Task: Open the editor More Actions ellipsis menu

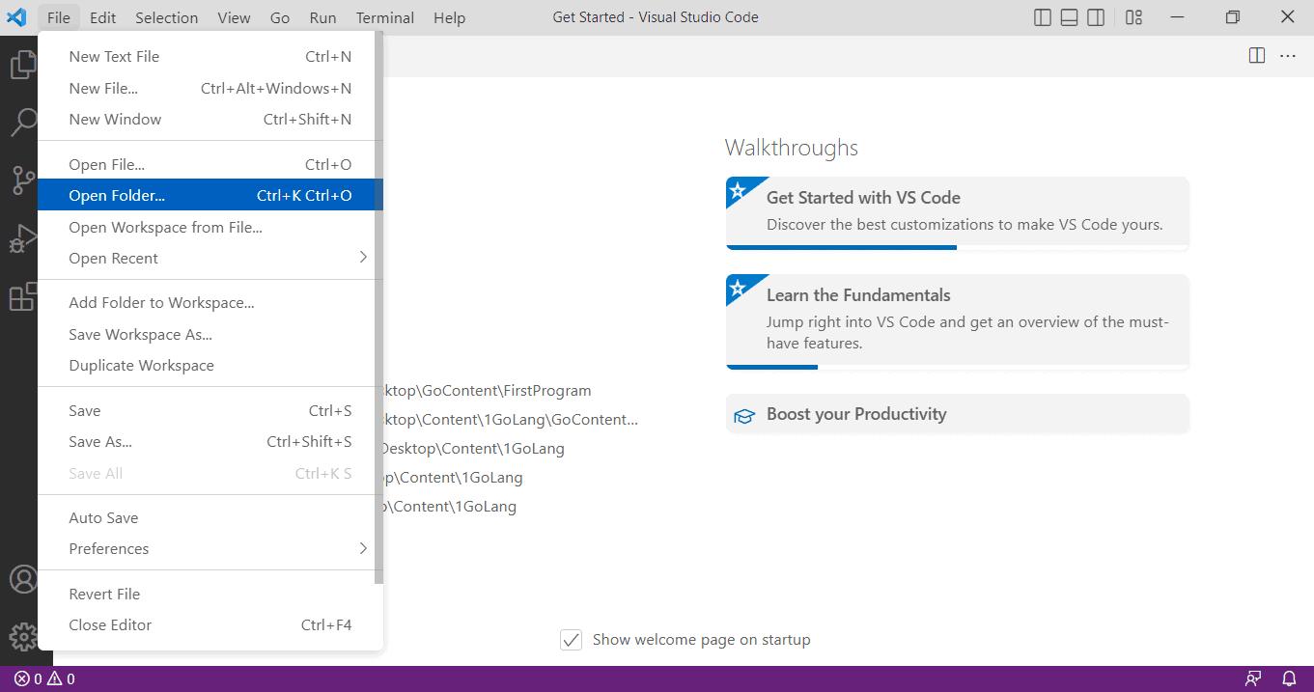Action: (1287, 55)
